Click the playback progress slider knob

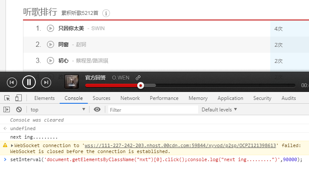[141, 85]
